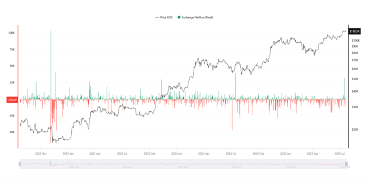Click the red -954.9 netflow value label
Viewport: 371px width, 194px height.
click(x=12, y=100)
